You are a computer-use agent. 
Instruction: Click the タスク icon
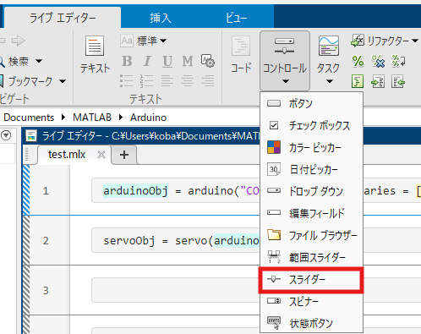coord(329,46)
